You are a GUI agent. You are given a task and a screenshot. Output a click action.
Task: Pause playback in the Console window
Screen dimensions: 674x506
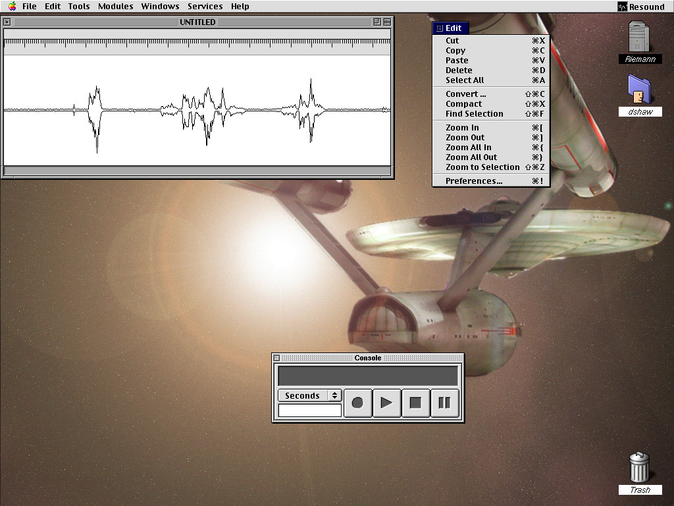[x=444, y=403]
